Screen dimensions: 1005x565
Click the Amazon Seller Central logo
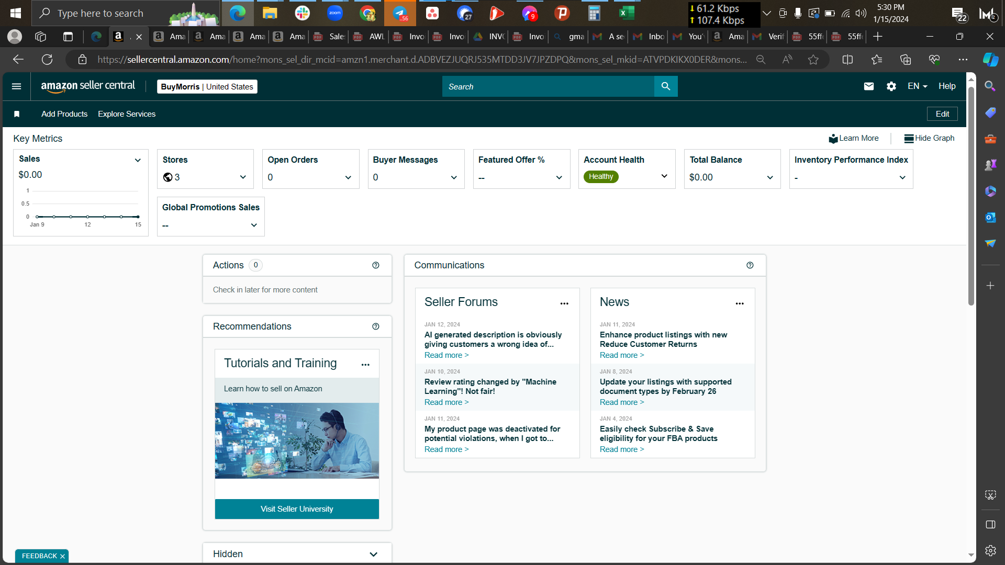tap(88, 86)
